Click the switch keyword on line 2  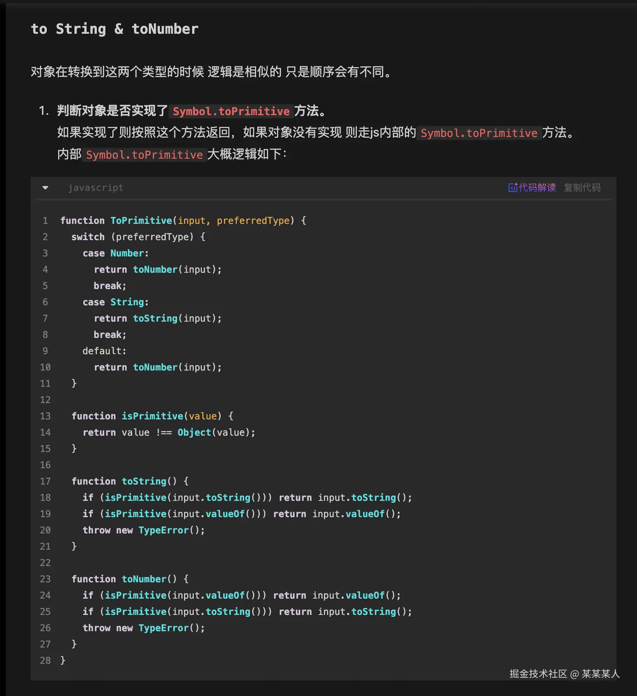(x=88, y=237)
